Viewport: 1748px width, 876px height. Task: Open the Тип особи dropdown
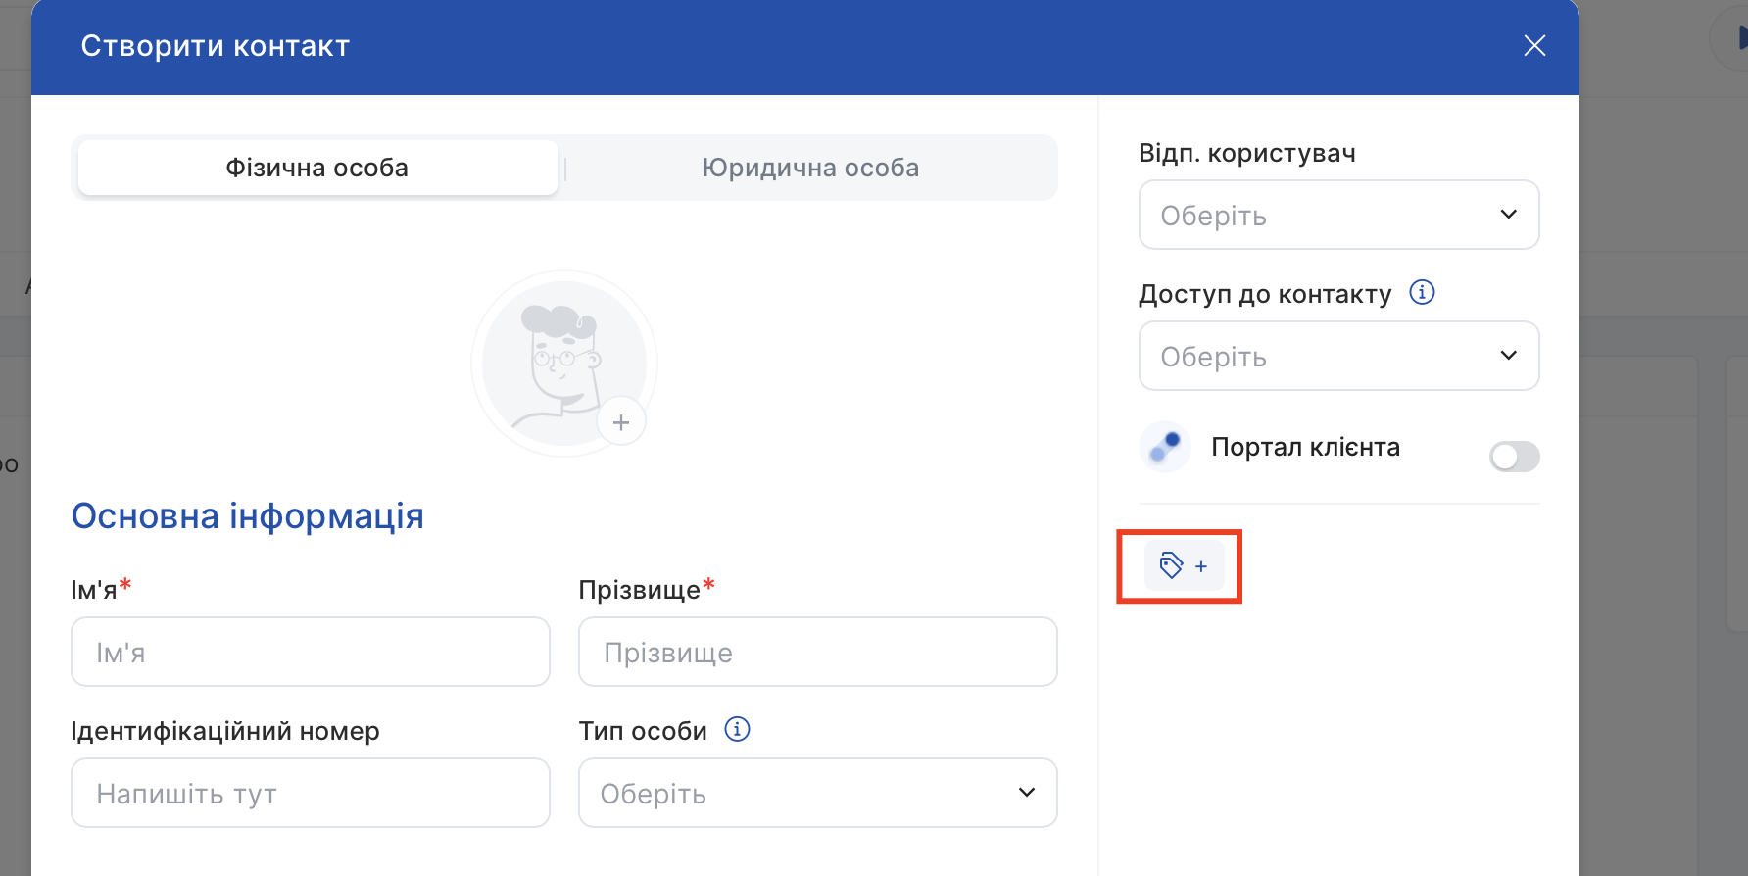pos(818,793)
